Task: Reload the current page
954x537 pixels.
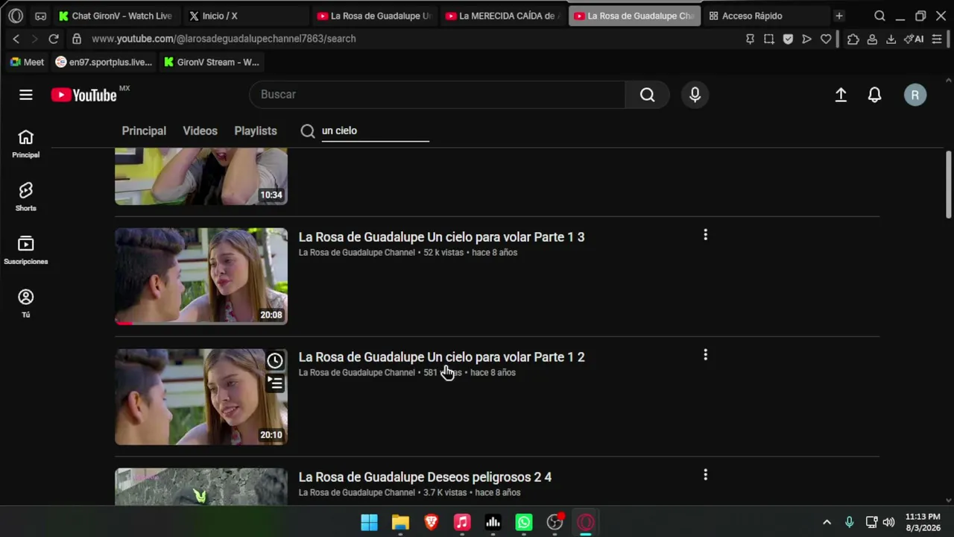Action: click(54, 39)
